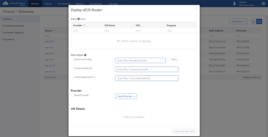Image resolution: width=268 pixels, height=137 pixels.
Task: Sort Device column in Inventory table
Action: [54, 31]
